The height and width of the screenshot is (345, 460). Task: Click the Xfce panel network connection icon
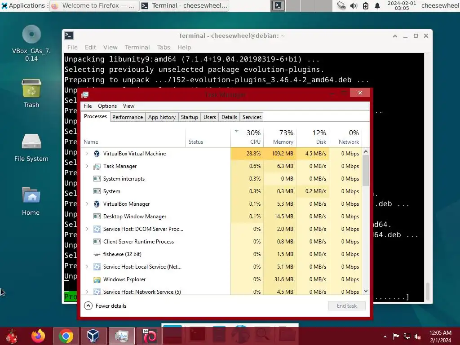click(341, 5)
